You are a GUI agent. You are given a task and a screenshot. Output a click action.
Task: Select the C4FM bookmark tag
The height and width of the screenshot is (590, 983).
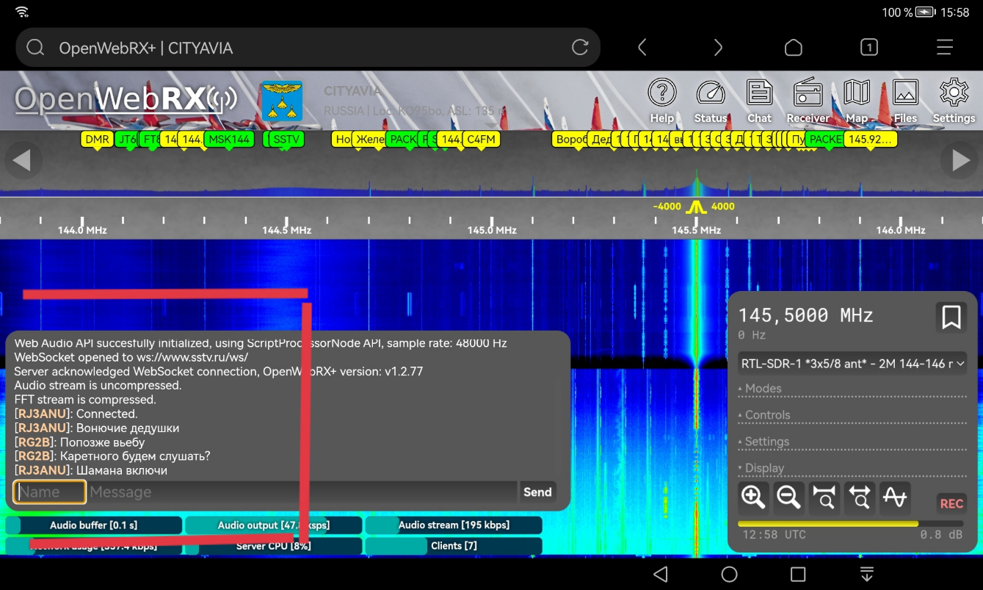pyautogui.click(x=482, y=140)
